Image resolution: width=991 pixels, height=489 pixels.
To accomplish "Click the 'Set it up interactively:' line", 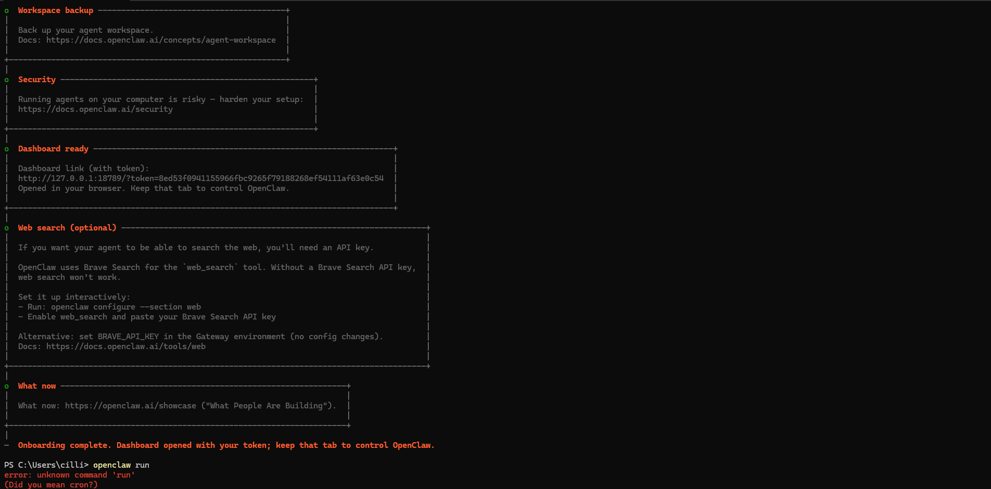I will [x=74, y=297].
